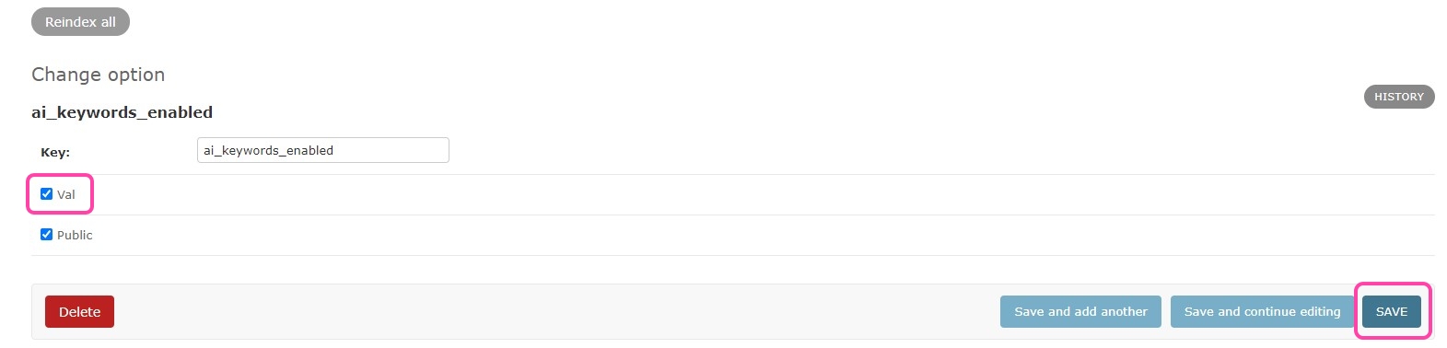
Task: Click blank area right of the Key field
Action: tap(921, 150)
